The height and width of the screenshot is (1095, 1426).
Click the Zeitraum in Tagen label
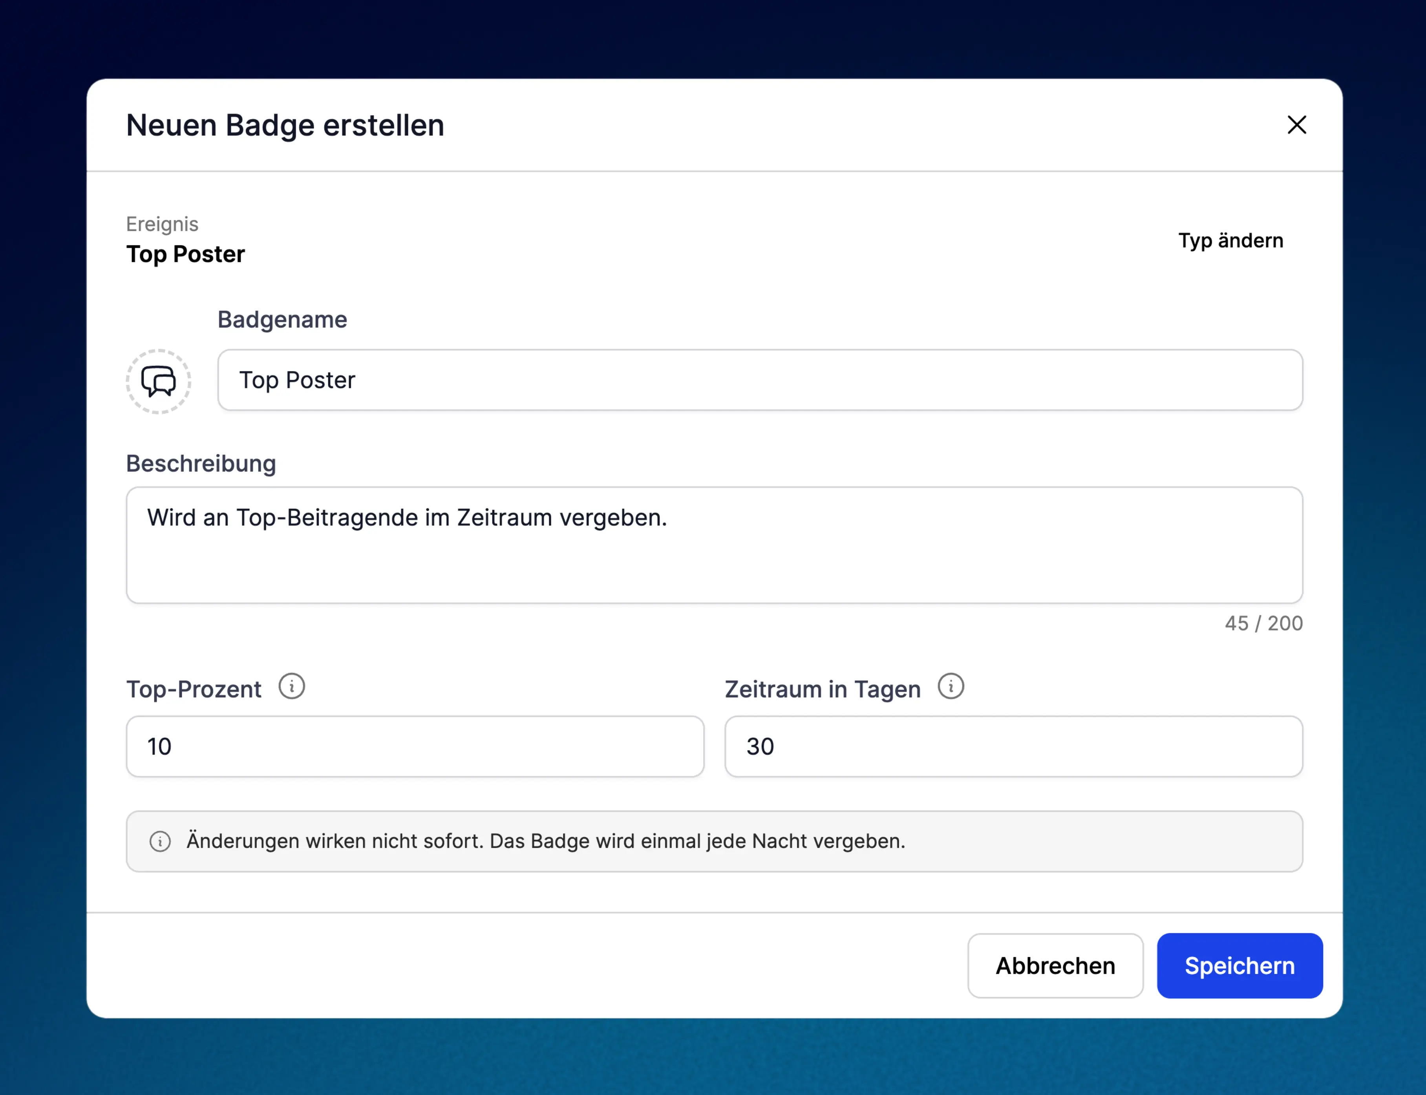tap(823, 689)
